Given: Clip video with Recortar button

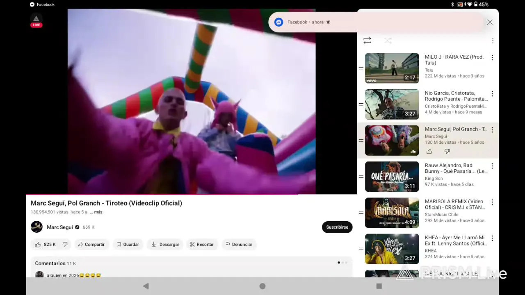Looking at the screenshot, I should click(x=202, y=245).
